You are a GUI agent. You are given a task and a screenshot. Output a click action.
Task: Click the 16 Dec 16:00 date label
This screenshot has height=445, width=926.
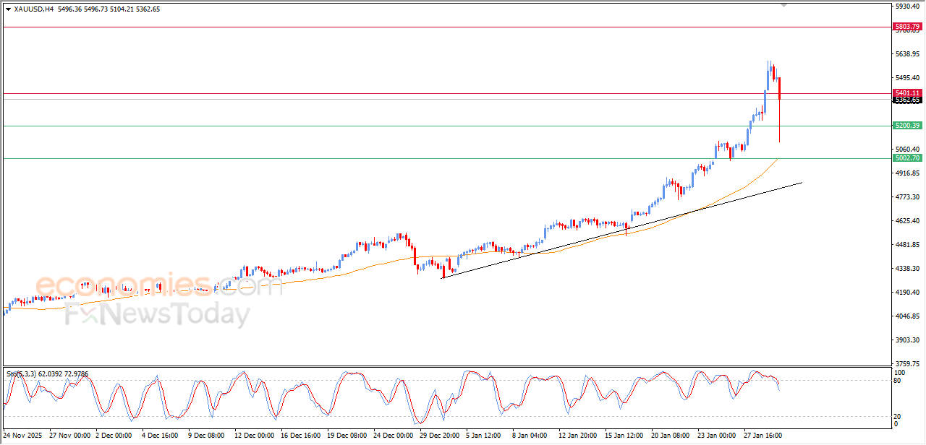(x=301, y=436)
